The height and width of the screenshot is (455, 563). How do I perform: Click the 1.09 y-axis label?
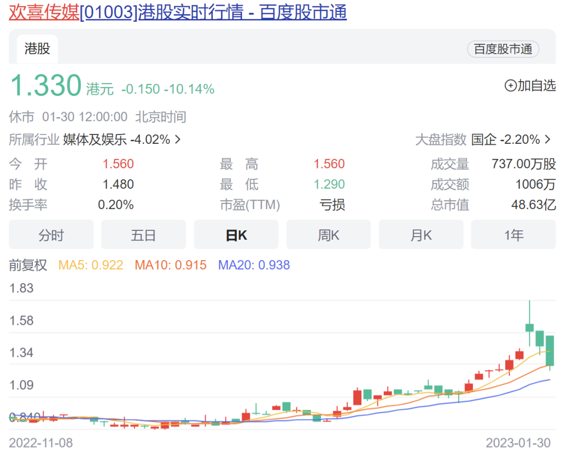coord(21,385)
